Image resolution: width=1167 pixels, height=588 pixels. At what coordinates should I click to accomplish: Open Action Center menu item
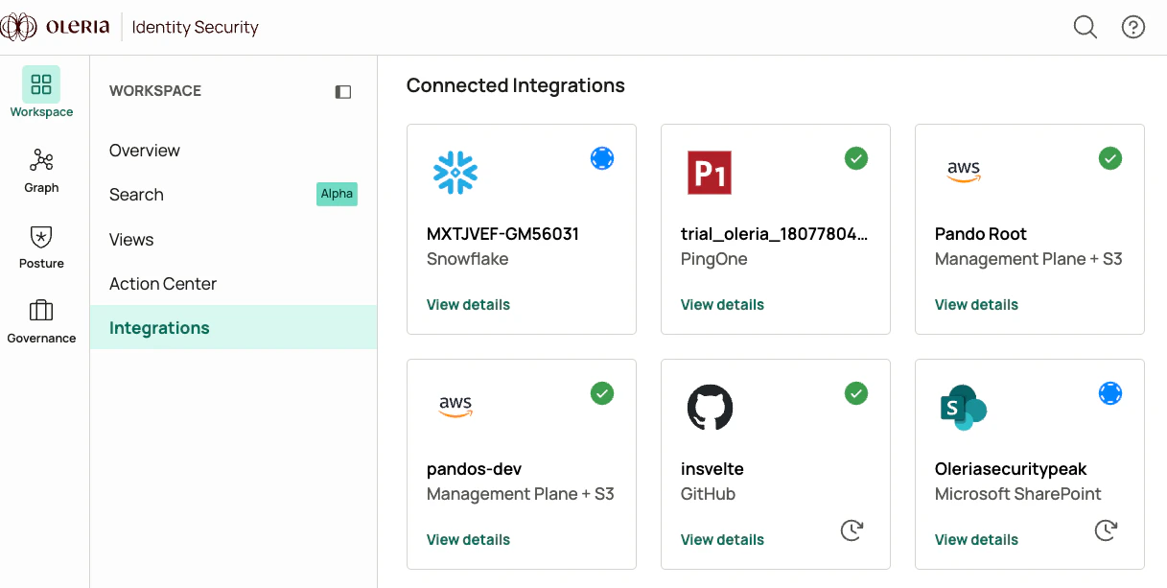coord(163,284)
